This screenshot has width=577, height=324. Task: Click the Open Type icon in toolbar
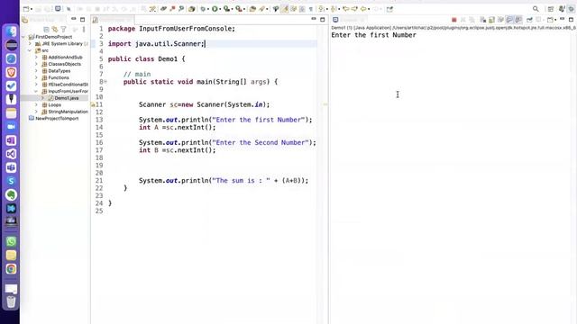pyautogui.click(x=252, y=9)
